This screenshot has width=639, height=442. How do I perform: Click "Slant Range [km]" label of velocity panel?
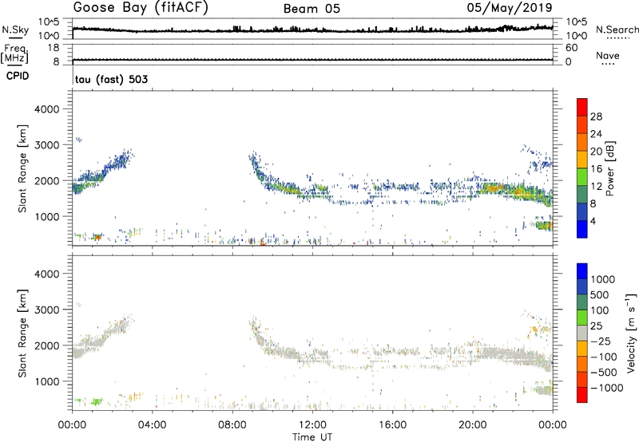click(22, 333)
